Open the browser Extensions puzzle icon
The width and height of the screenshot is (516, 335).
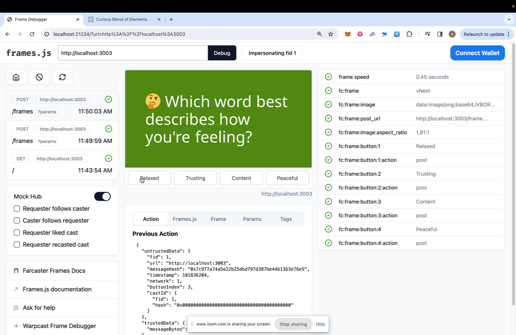410,34
